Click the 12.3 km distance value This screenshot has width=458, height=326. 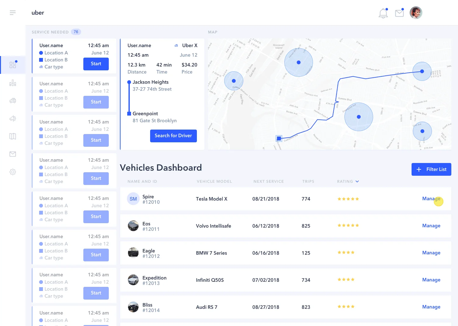coord(136,65)
